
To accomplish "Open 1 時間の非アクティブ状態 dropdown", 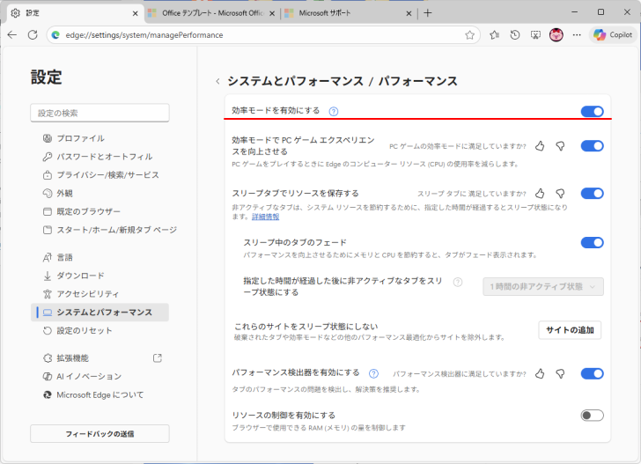I will [x=543, y=286].
